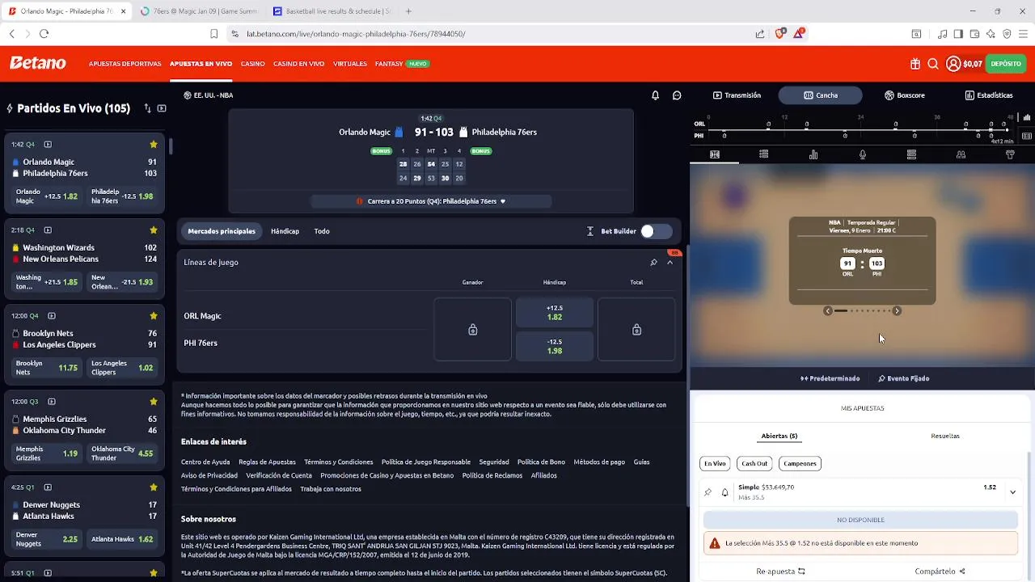The height and width of the screenshot is (582, 1035).
Task: Select the Todo markets tab
Action: [x=322, y=231]
